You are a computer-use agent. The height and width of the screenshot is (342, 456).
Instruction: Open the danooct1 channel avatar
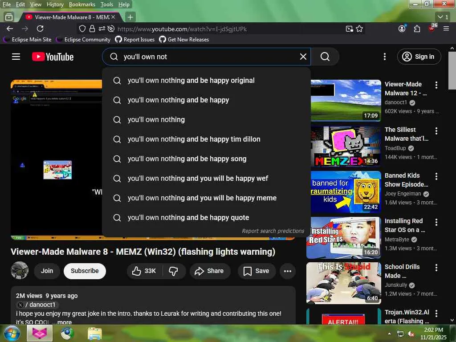tap(20, 270)
